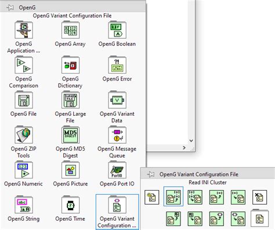
Task: Open the OpenG MD5 Digest subpalette
Action: coord(70,135)
